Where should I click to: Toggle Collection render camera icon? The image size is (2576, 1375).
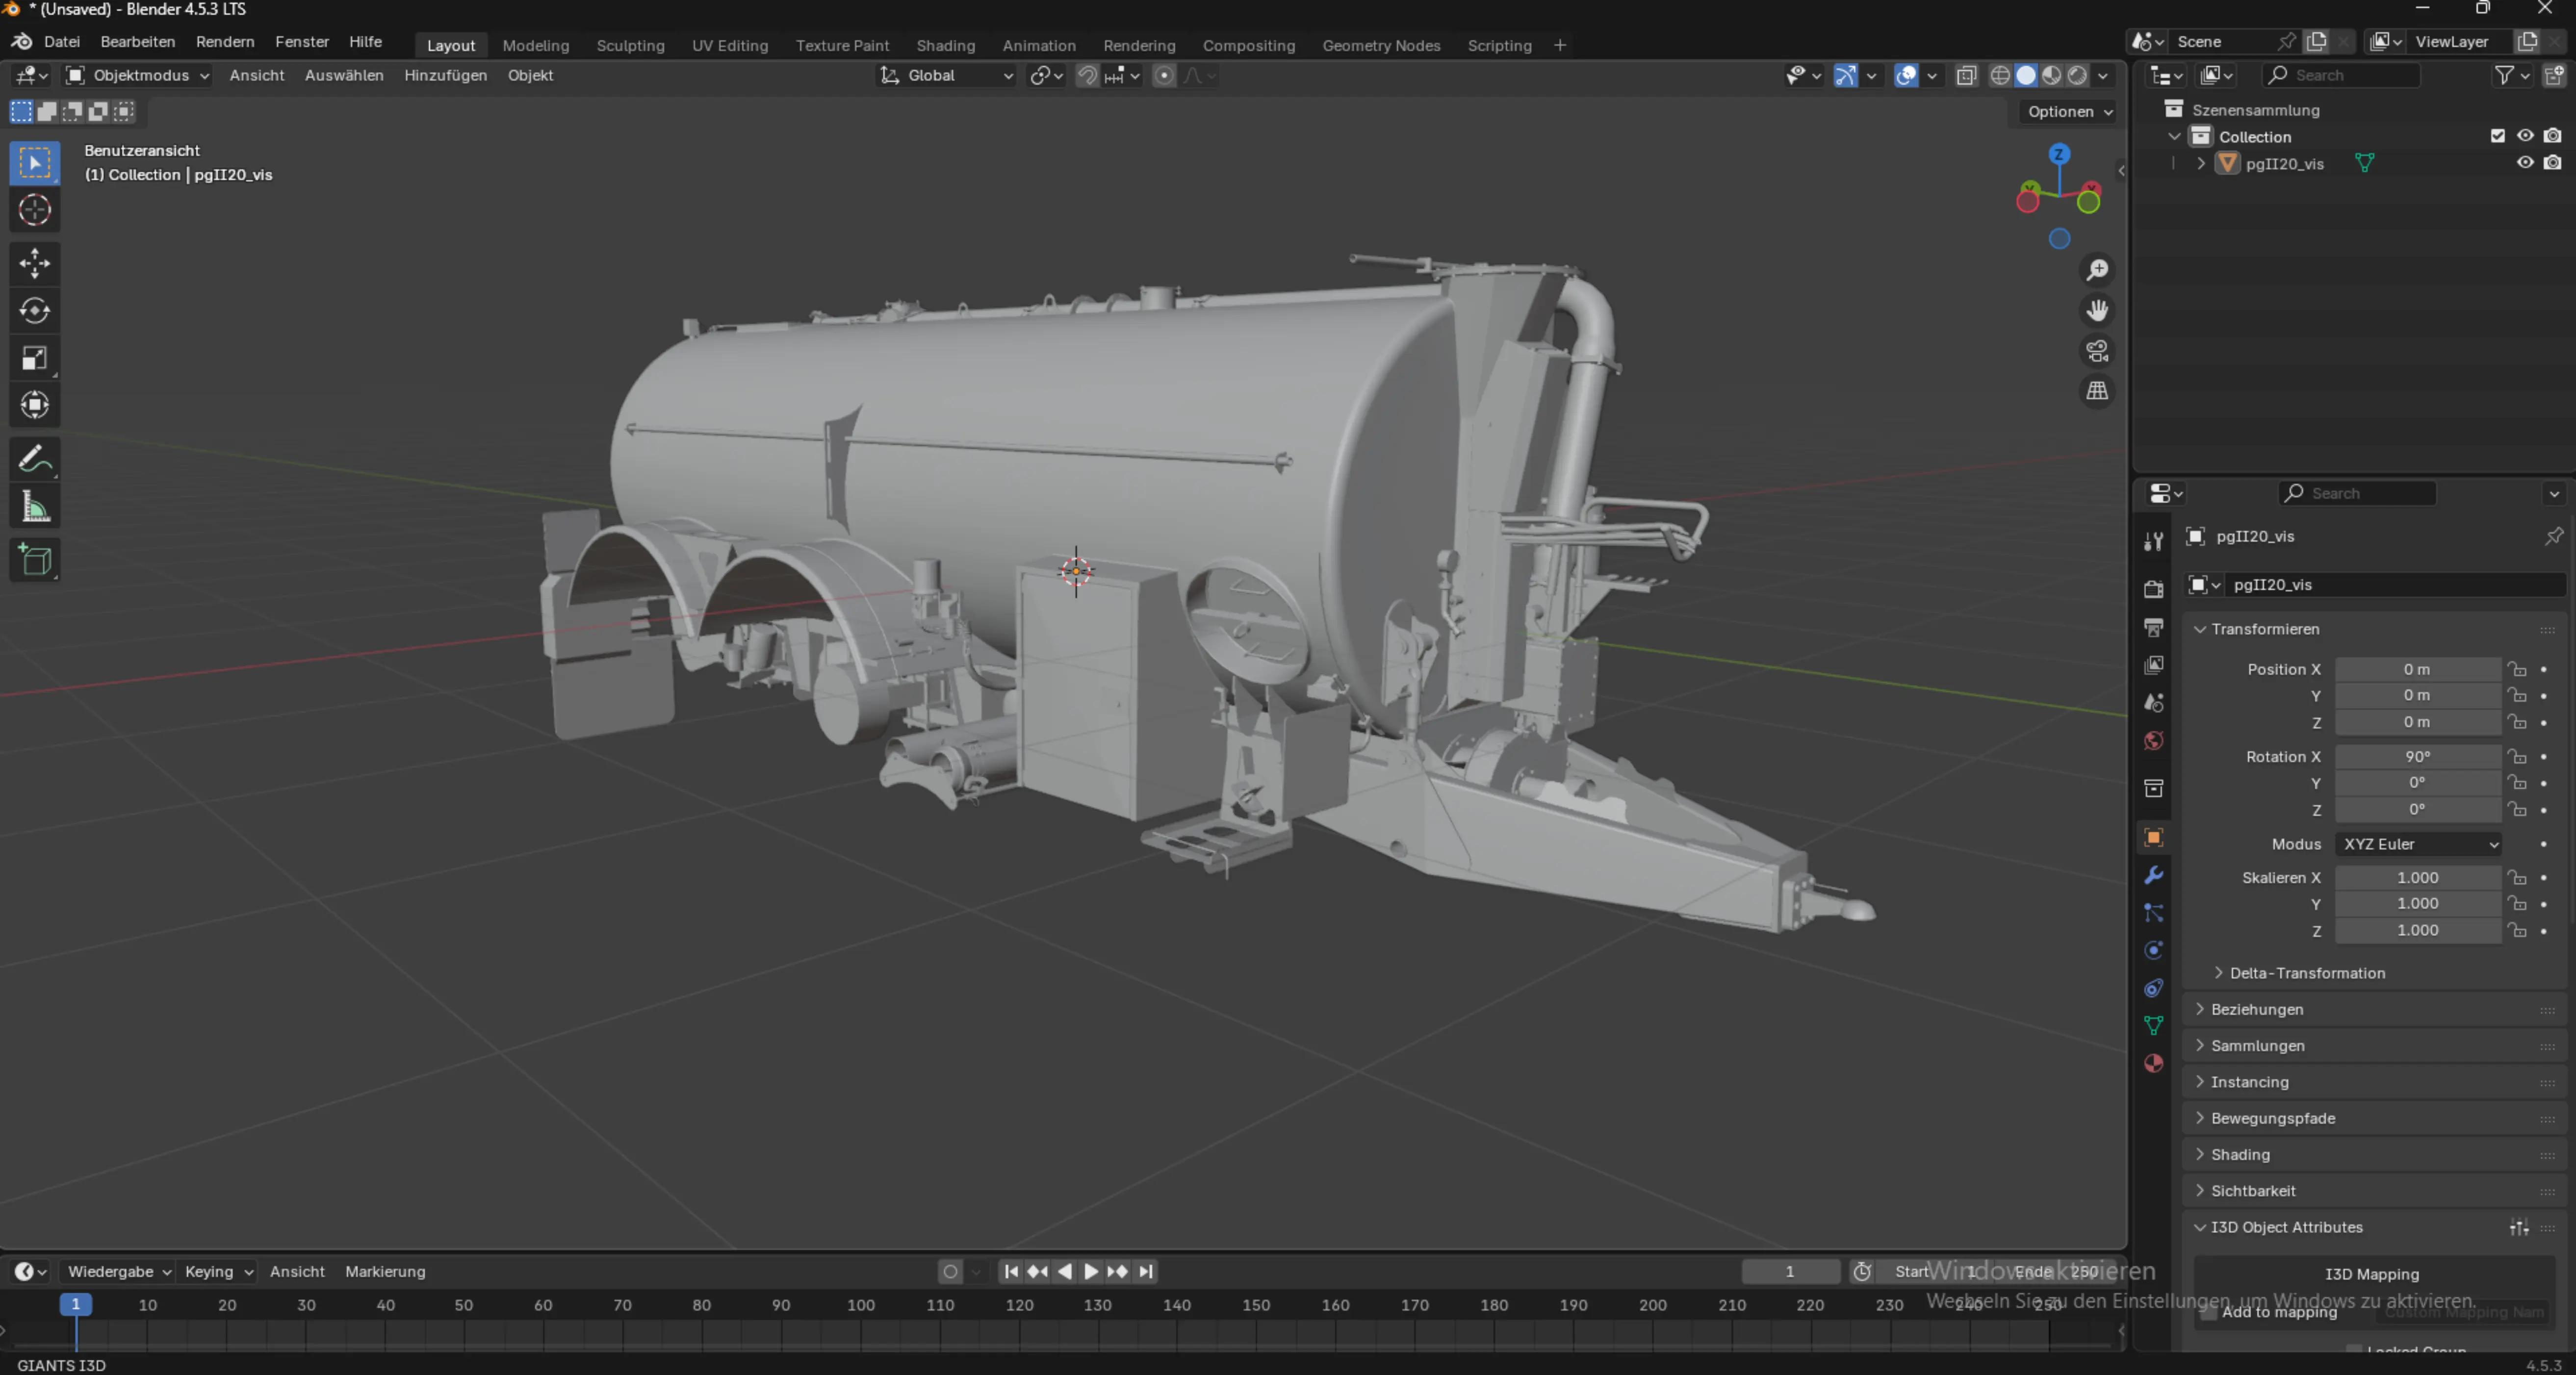(2553, 136)
